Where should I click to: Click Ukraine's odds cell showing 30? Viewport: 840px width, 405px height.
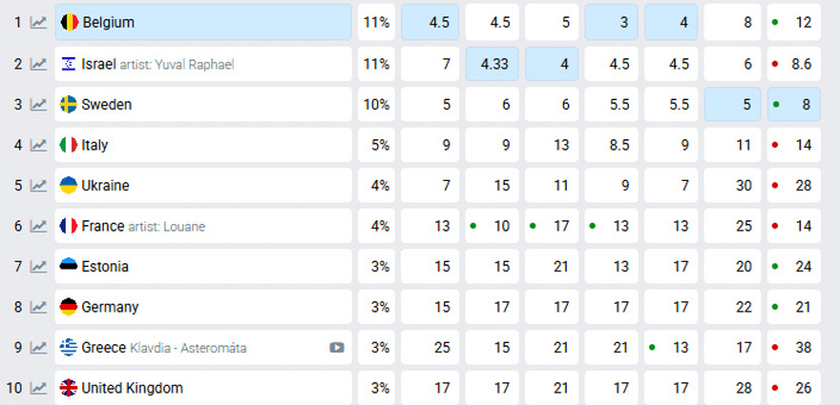[x=733, y=186]
